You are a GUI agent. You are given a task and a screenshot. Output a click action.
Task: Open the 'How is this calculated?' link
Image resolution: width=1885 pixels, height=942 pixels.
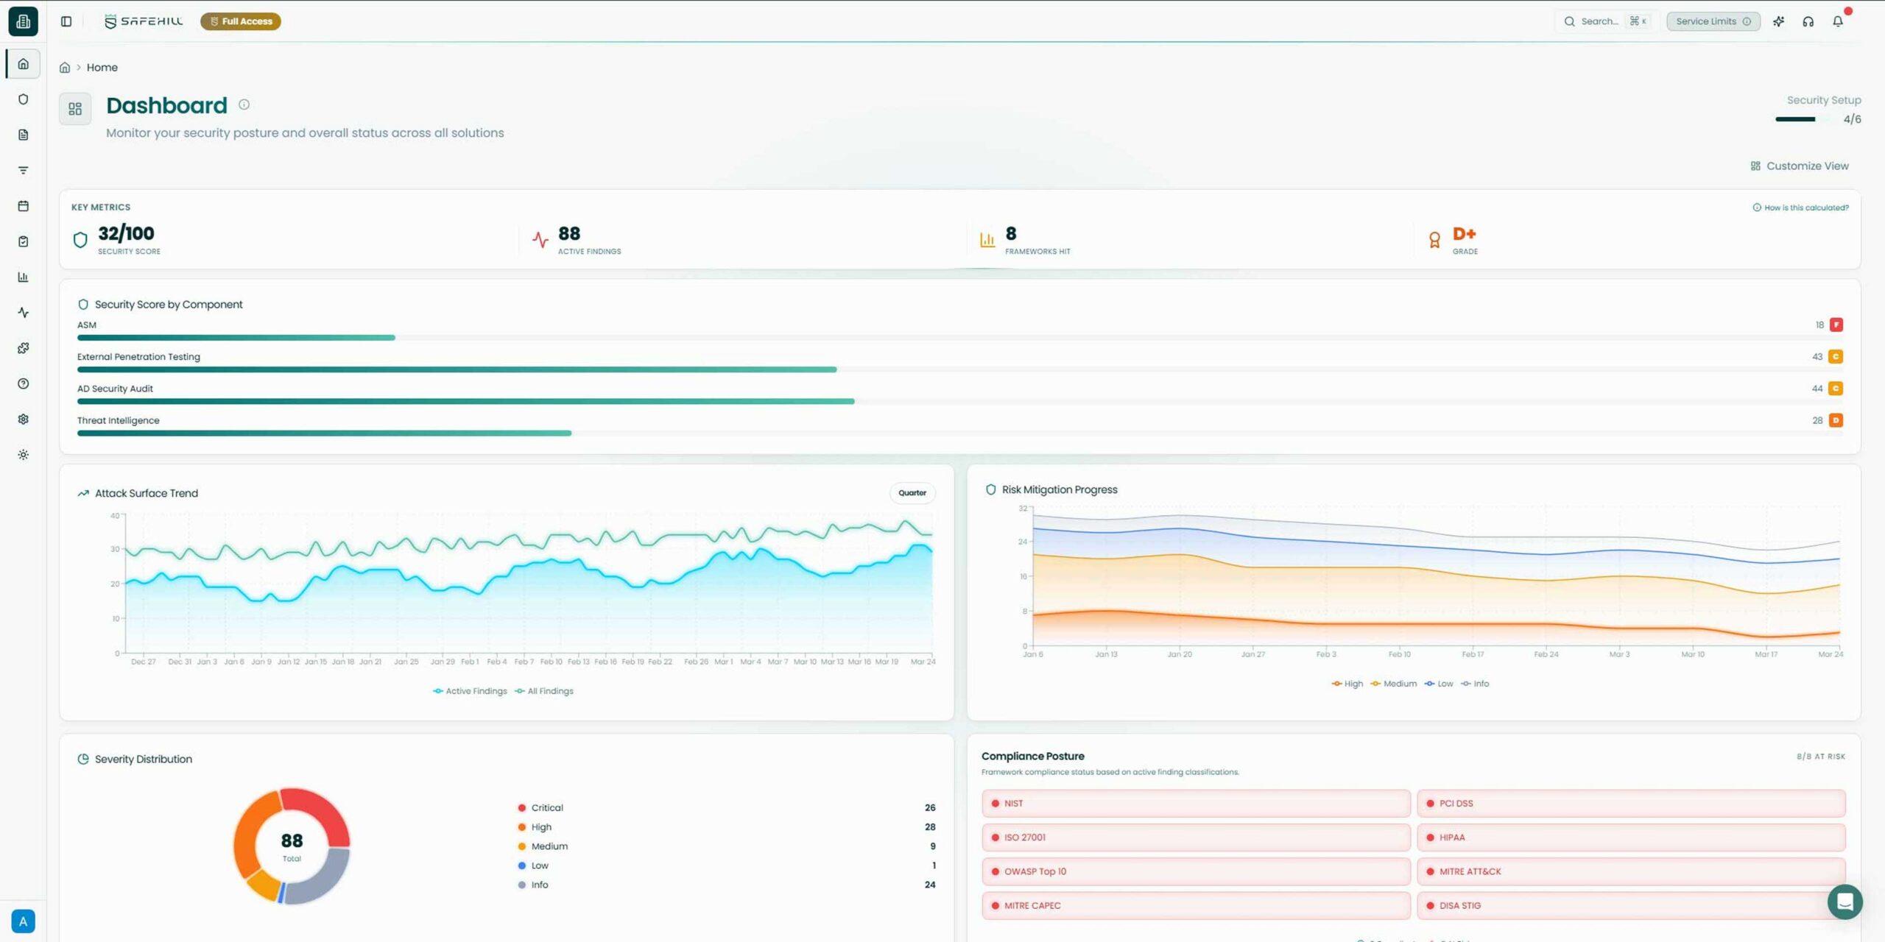tap(1800, 207)
